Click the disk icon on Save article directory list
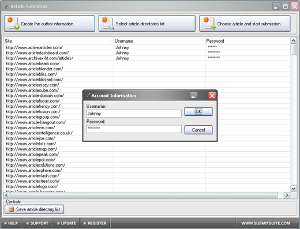The height and width of the screenshot is (229, 300). click(12, 209)
